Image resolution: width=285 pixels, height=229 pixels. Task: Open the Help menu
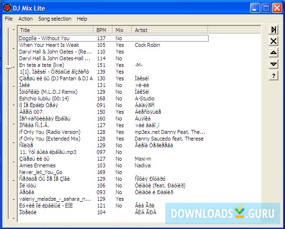(x=82, y=19)
